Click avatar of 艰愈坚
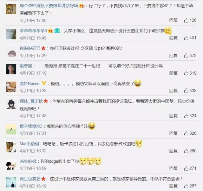 coord(11,69)
